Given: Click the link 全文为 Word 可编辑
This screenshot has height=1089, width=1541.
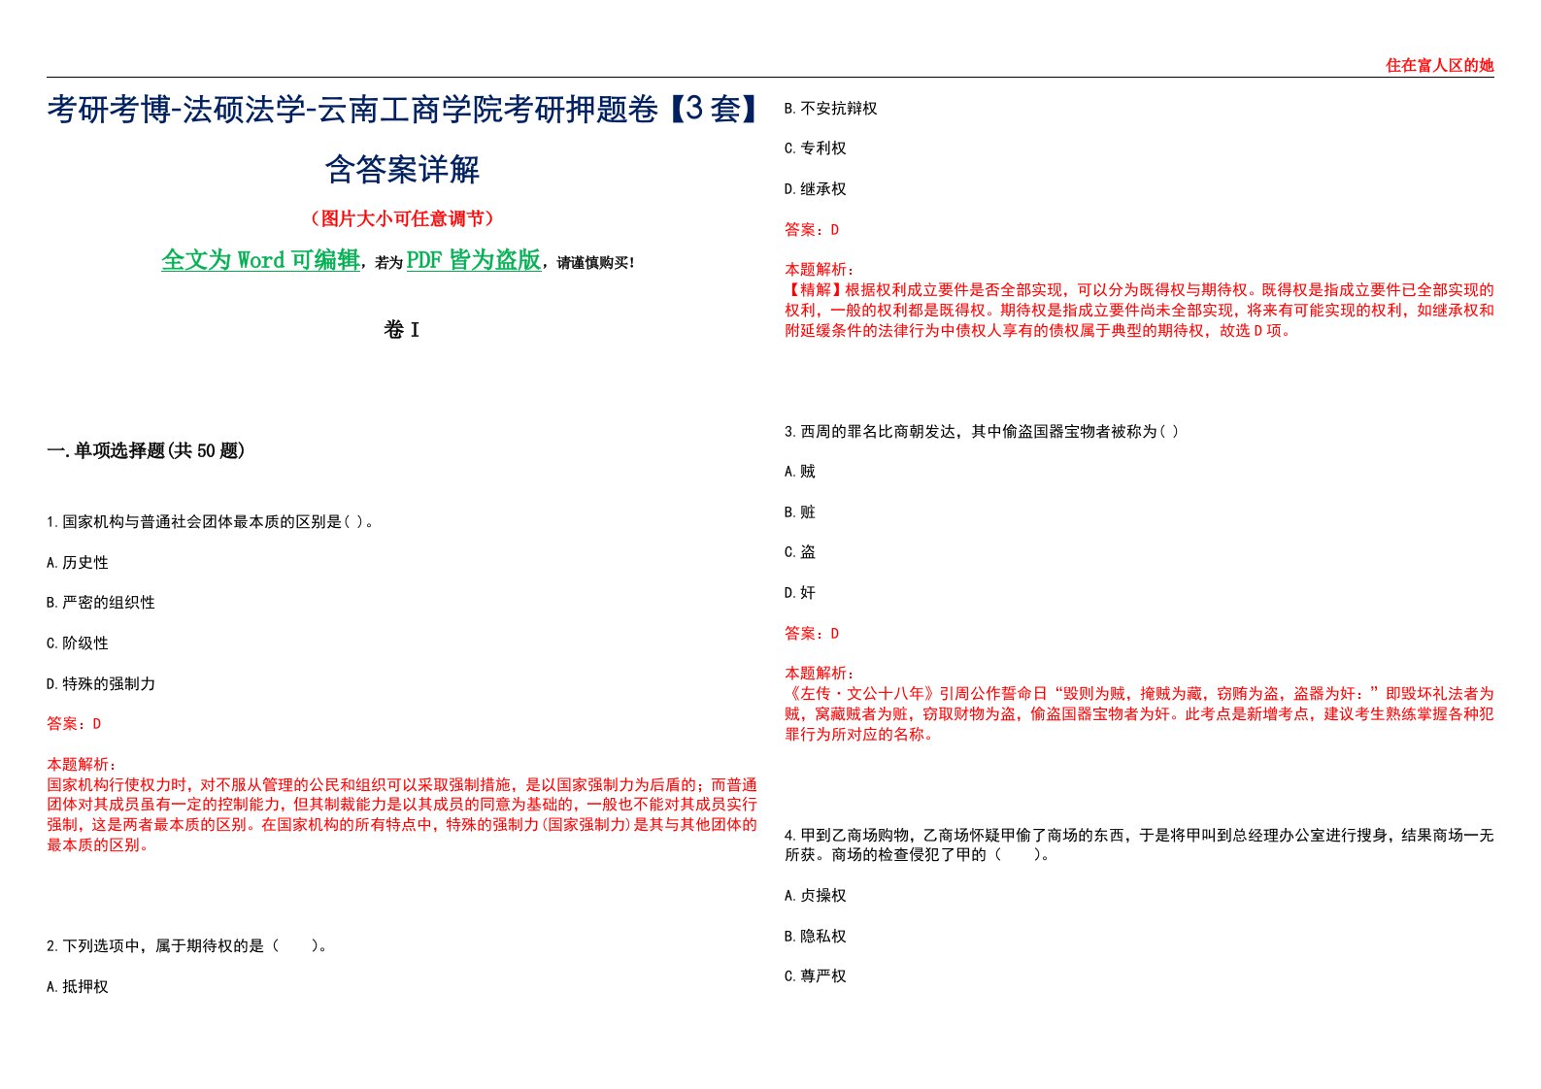Looking at the screenshot, I should [260, 260].
